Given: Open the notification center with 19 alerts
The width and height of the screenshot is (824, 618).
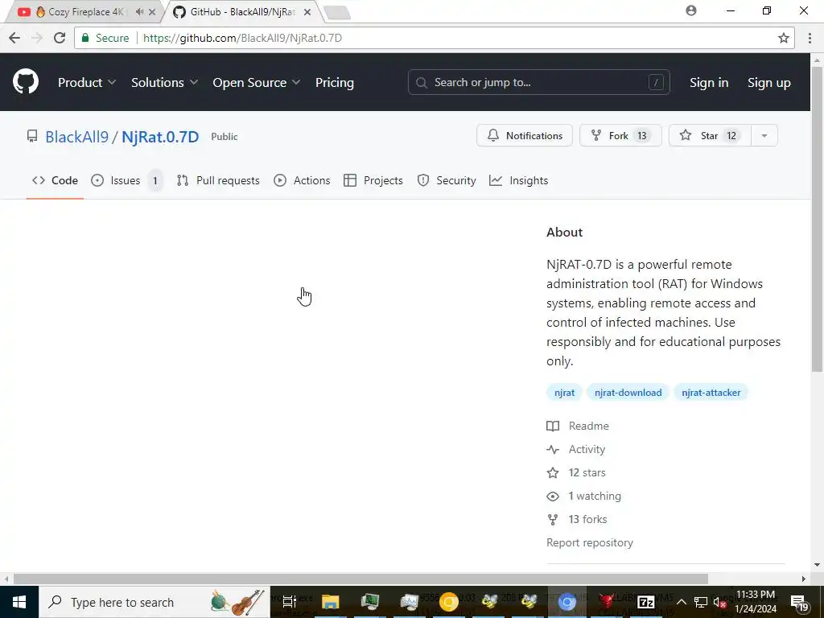Looking at the screenshot, I should click(x=801, y=604).
